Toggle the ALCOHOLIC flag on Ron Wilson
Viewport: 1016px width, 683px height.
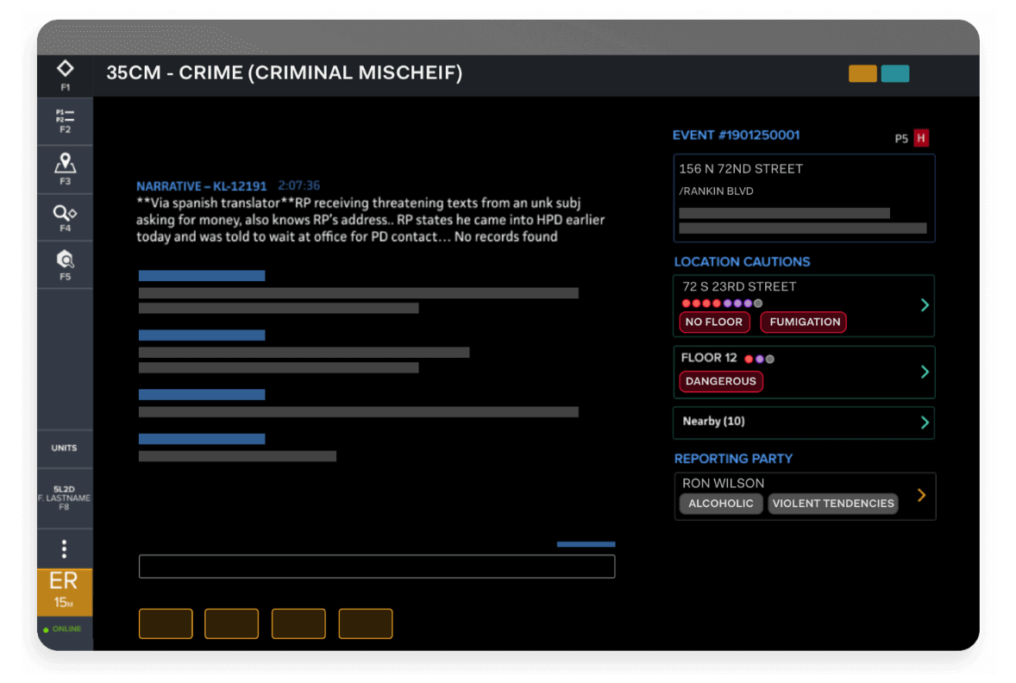point(720,503)
